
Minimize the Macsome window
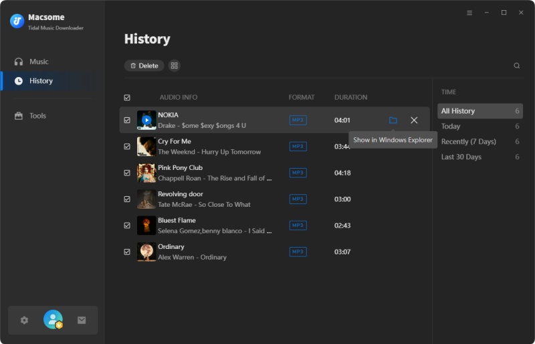487,13
